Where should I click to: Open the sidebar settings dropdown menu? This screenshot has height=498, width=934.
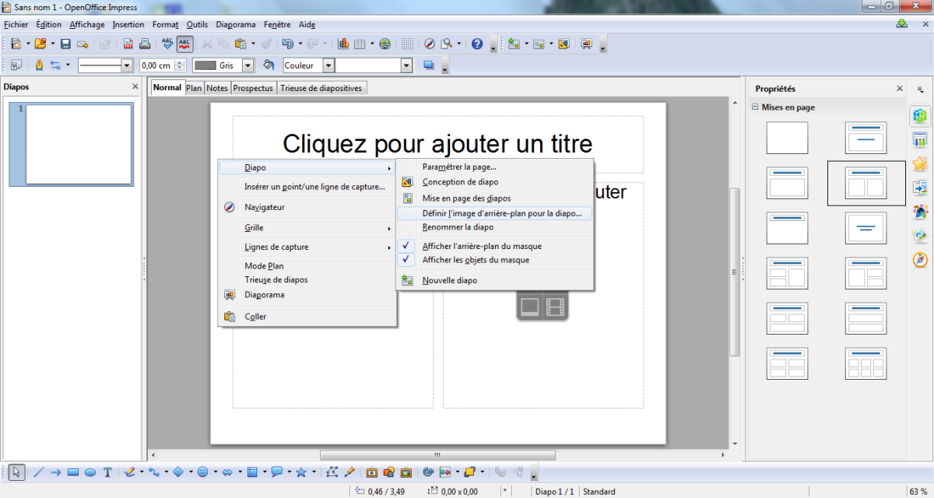click(x=920, y=89)
